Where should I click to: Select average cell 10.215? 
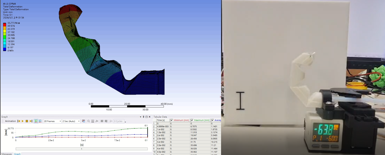216,142
